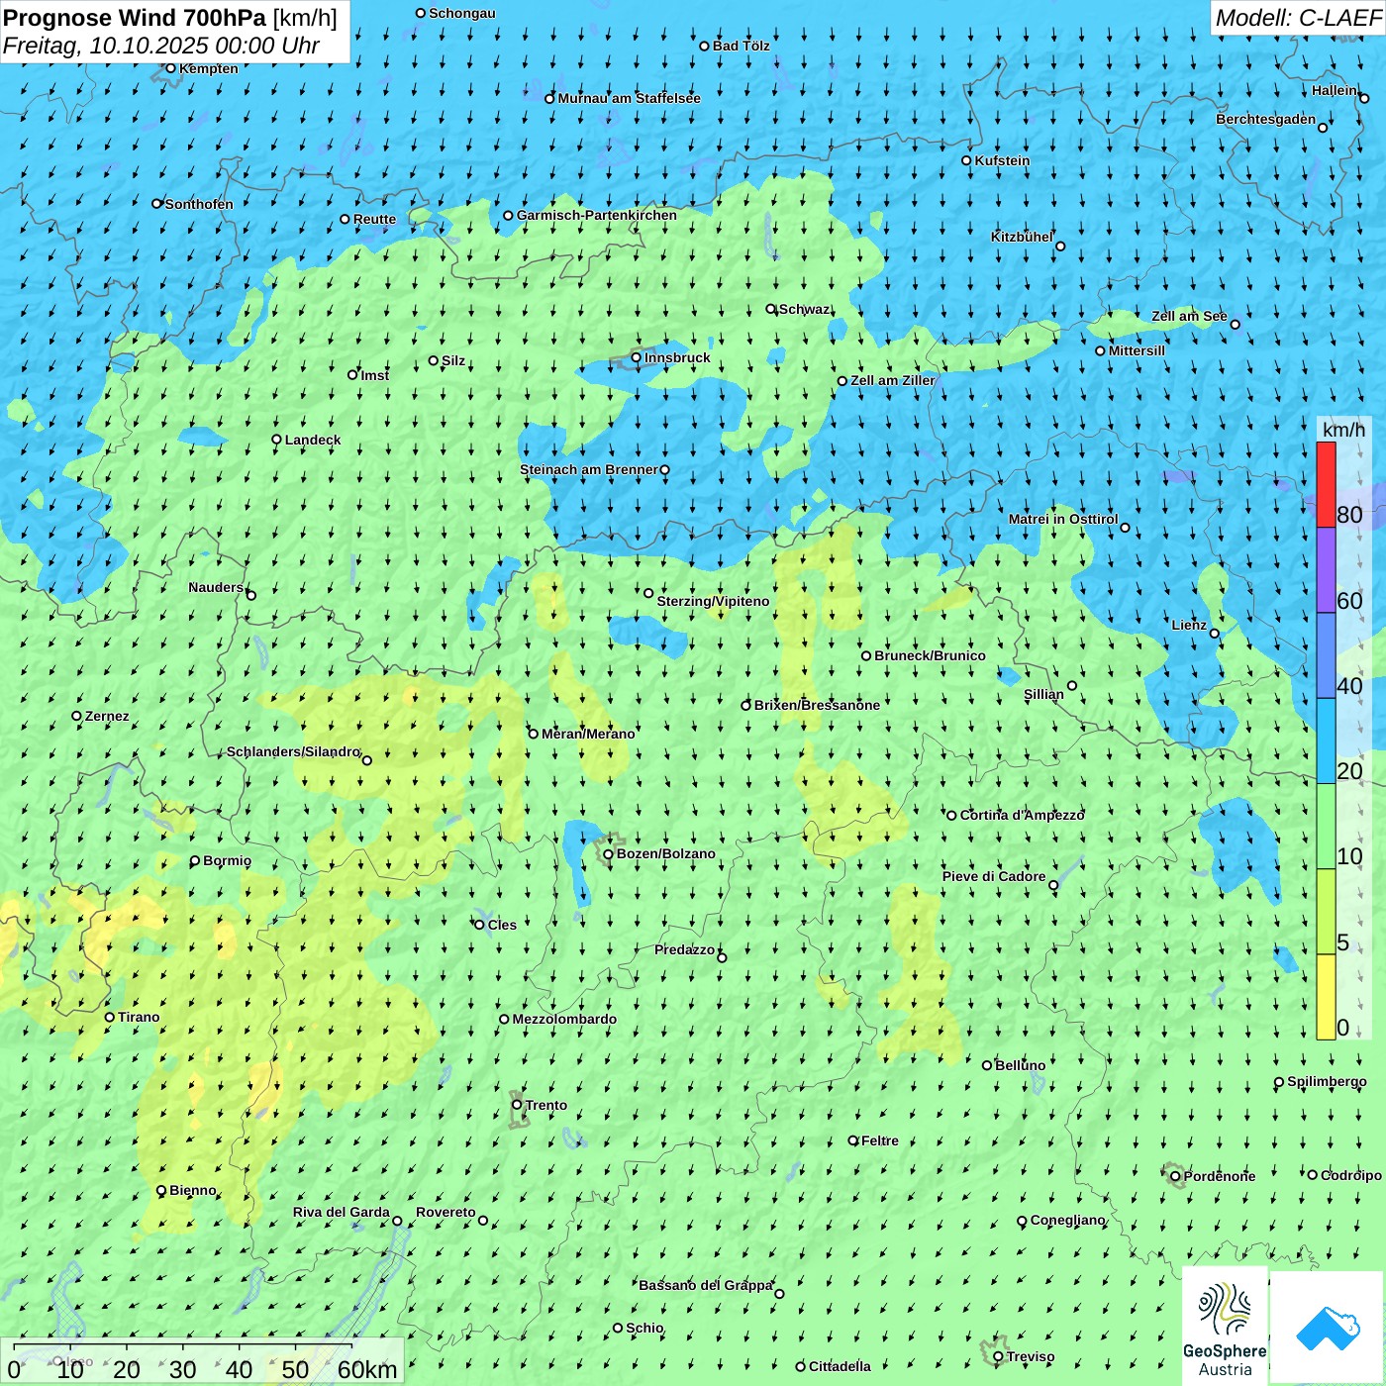Image resolution: width=1386 pixels, height=1386 pixels.
Task: Click the Freitag 10.10.2025 date label
Action: click(x=161, y=46)
